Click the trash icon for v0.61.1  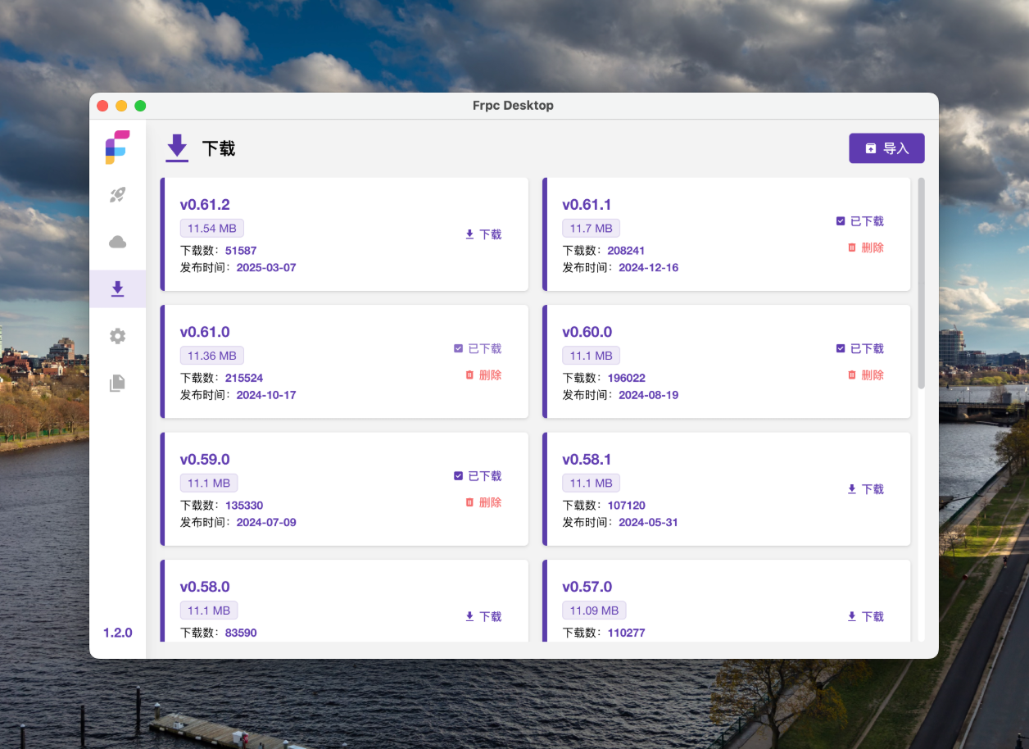(852, 247)
